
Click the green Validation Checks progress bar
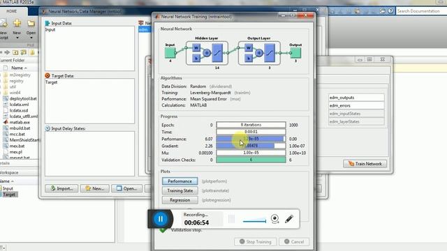(x=251, y=160)
